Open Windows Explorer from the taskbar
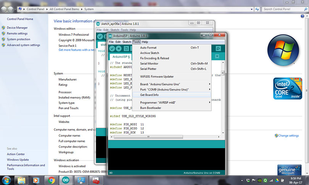Viewport: 309px width, 185px height. tap(21, 180)
